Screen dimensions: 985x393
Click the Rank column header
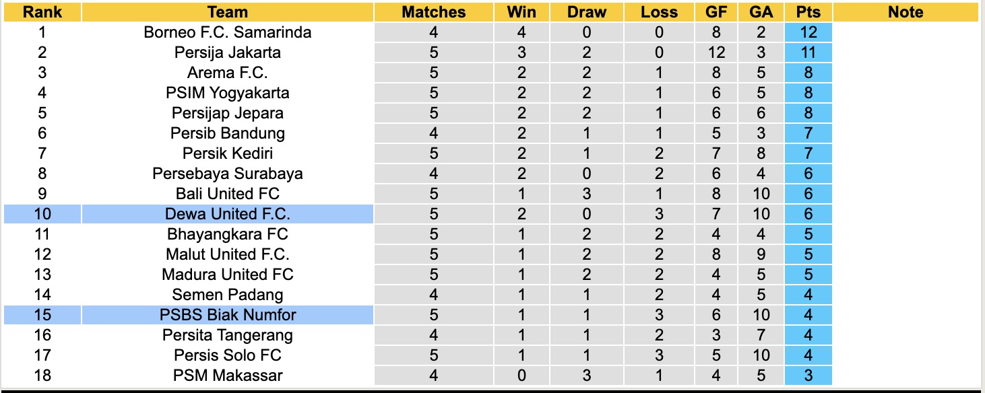point(42,12)
